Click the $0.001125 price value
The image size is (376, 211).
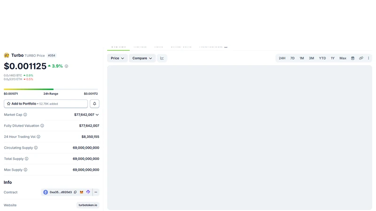pyautogui.click(x=25, y=66)
